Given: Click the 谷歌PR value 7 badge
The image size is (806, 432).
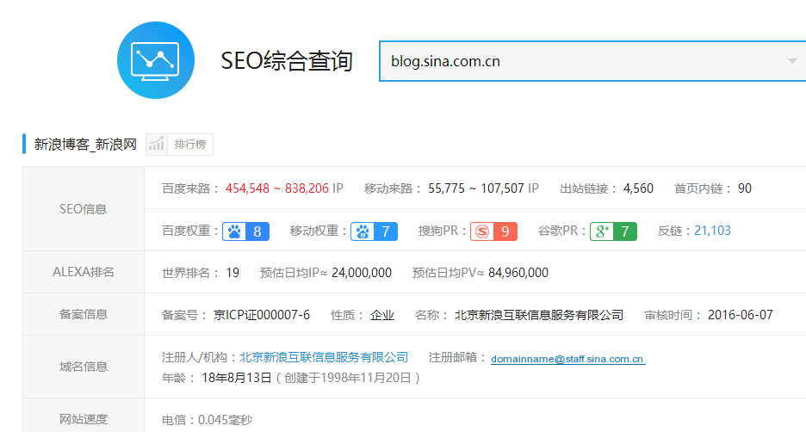Looking at the screenshot, I should [625, 231].
